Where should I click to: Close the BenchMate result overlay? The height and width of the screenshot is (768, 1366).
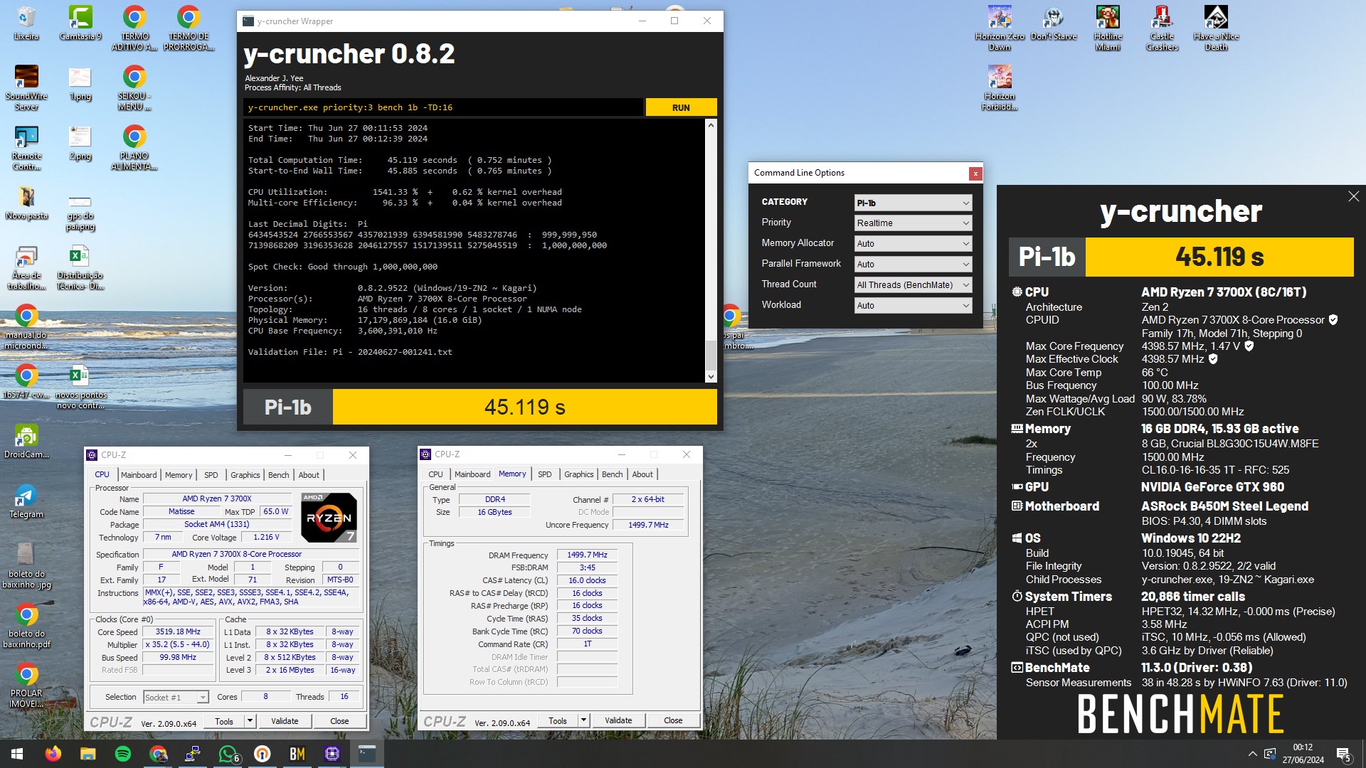(1353, 196)
